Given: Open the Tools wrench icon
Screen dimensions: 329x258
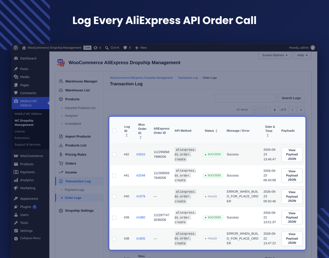Looking at the screenshot, I should click(x=16, y=223).
